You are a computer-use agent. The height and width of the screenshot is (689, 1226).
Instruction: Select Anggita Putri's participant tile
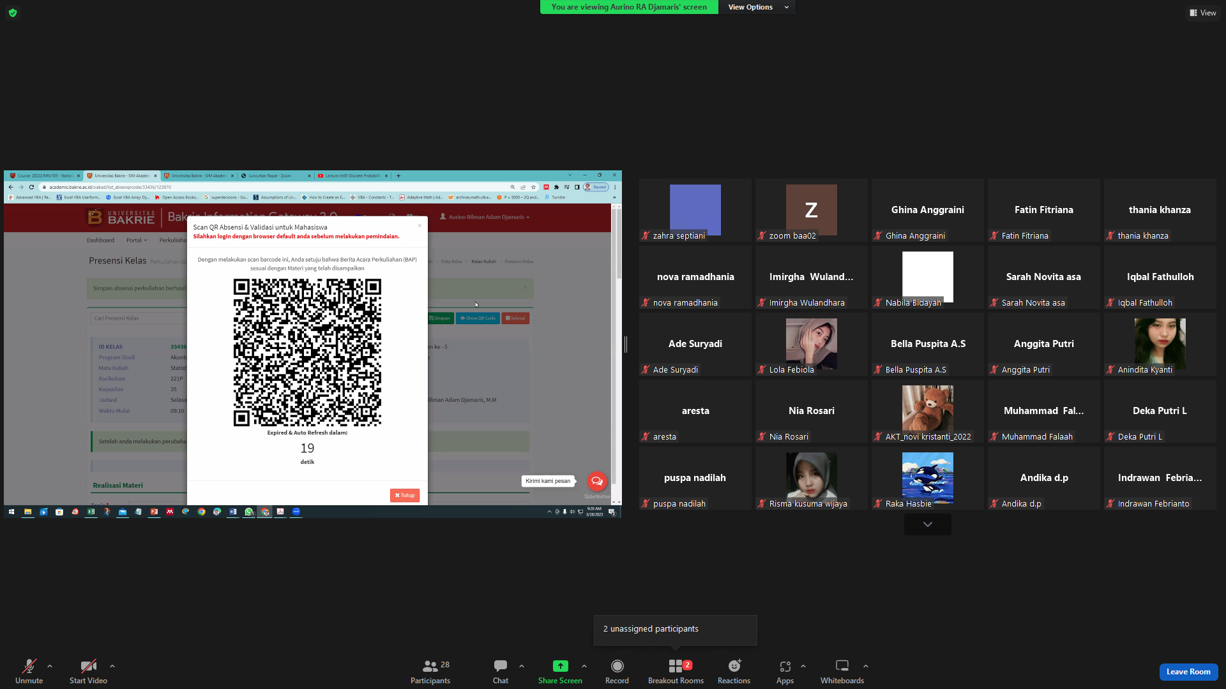pyautogui.click(x=1044, y=344)
